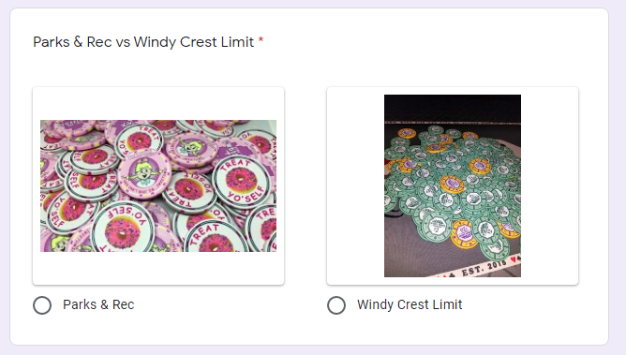Click the blonde pigtail girl chip in image
Viewport: 626px width, 355px height.
coord(144,174)
